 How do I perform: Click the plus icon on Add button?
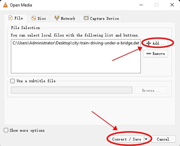pyautogui.click(x=149, y=43)
